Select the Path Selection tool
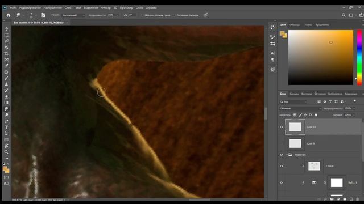Image resolution: width=364 pixels, height=204 pixels. pos(6,134)
